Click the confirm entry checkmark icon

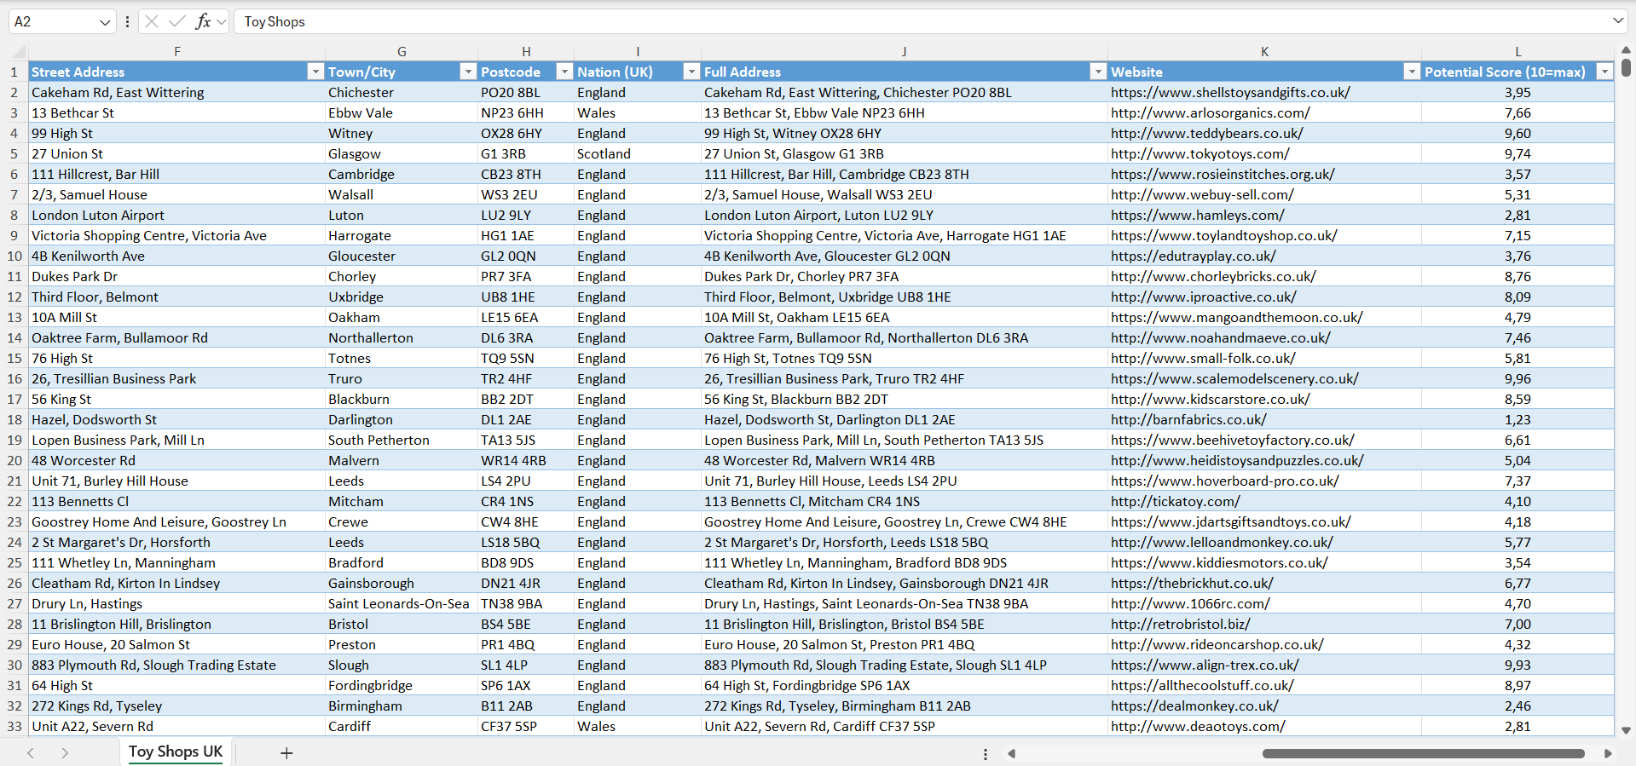coord(177,21)
